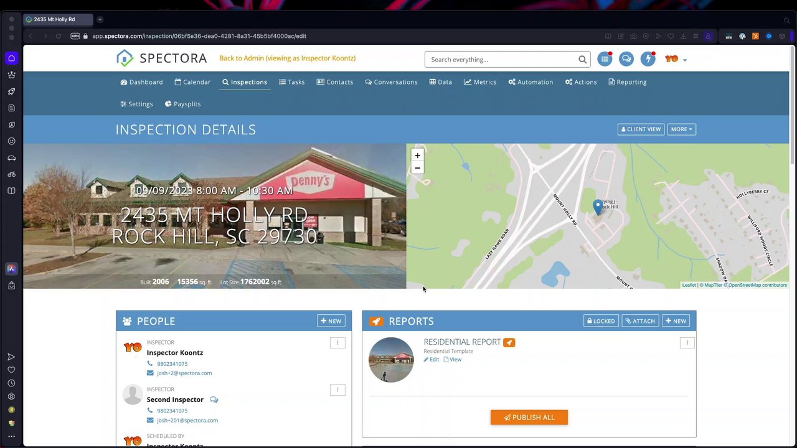The width and height of the screenshot is (797, 448).
Task: Open the Reporting menu
Action: 627,82
